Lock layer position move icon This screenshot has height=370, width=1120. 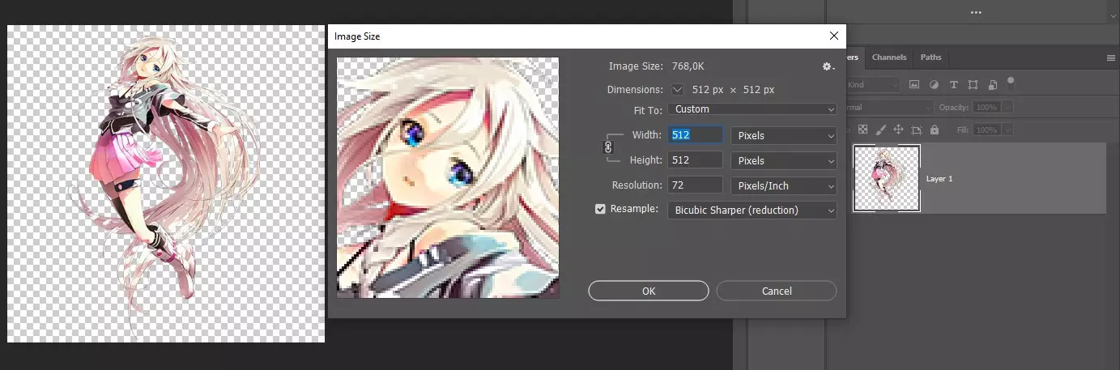898,130
